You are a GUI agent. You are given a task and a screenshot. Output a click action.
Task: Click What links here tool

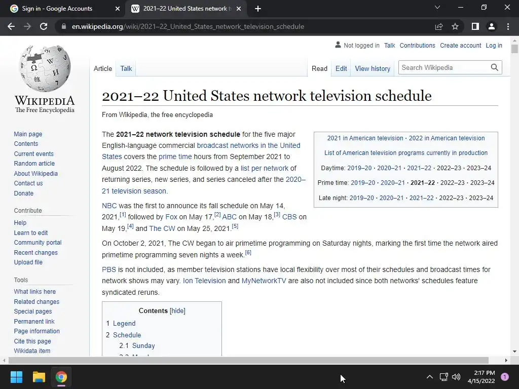35,291
